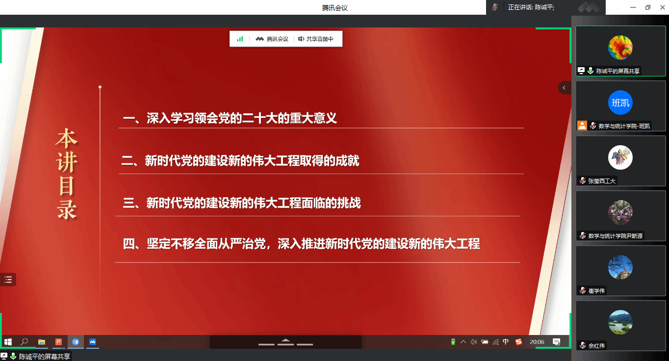Toggle the 中 Chinese input mode indicator
The image size is (669, 361).
click(506, 342)
